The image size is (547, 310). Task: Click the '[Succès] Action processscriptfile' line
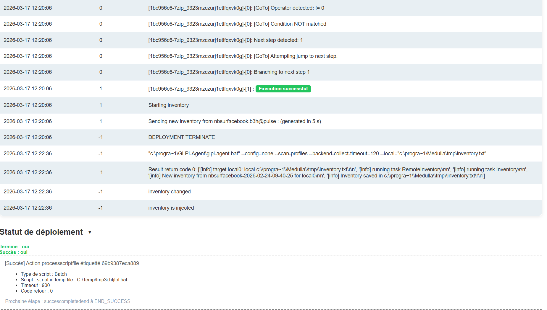72,263
